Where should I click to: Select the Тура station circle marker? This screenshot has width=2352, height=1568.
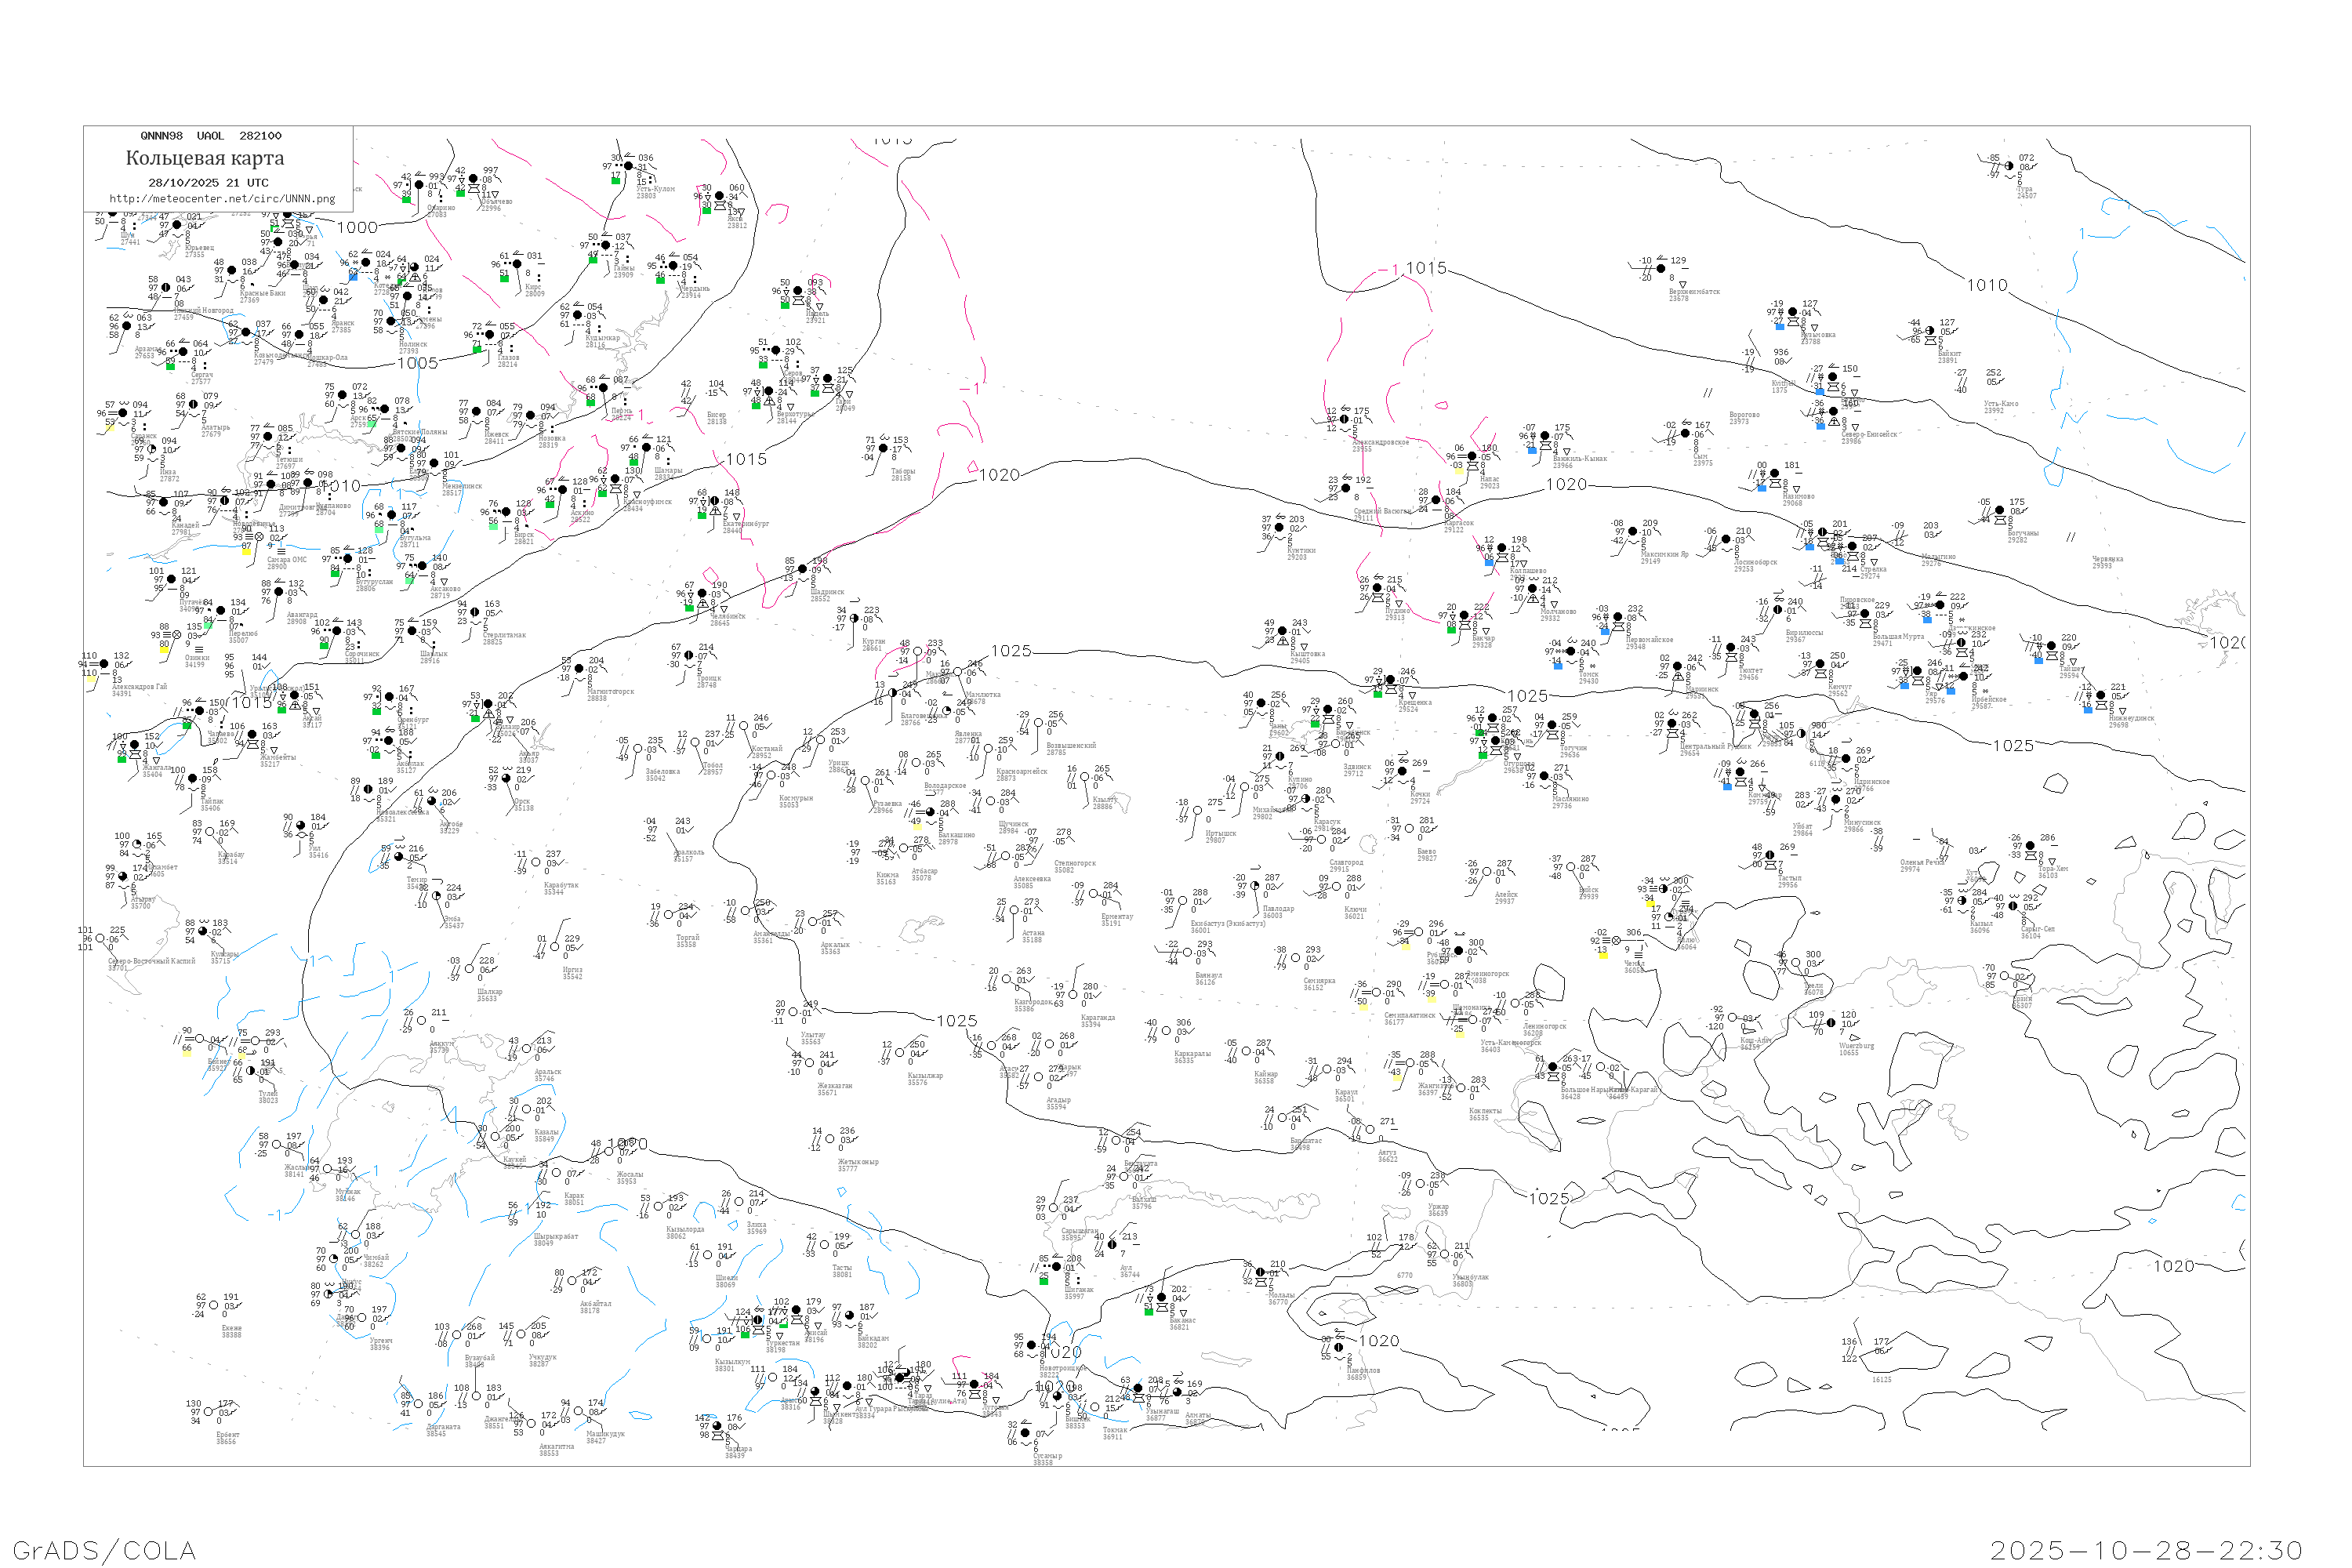point(2009,166)
